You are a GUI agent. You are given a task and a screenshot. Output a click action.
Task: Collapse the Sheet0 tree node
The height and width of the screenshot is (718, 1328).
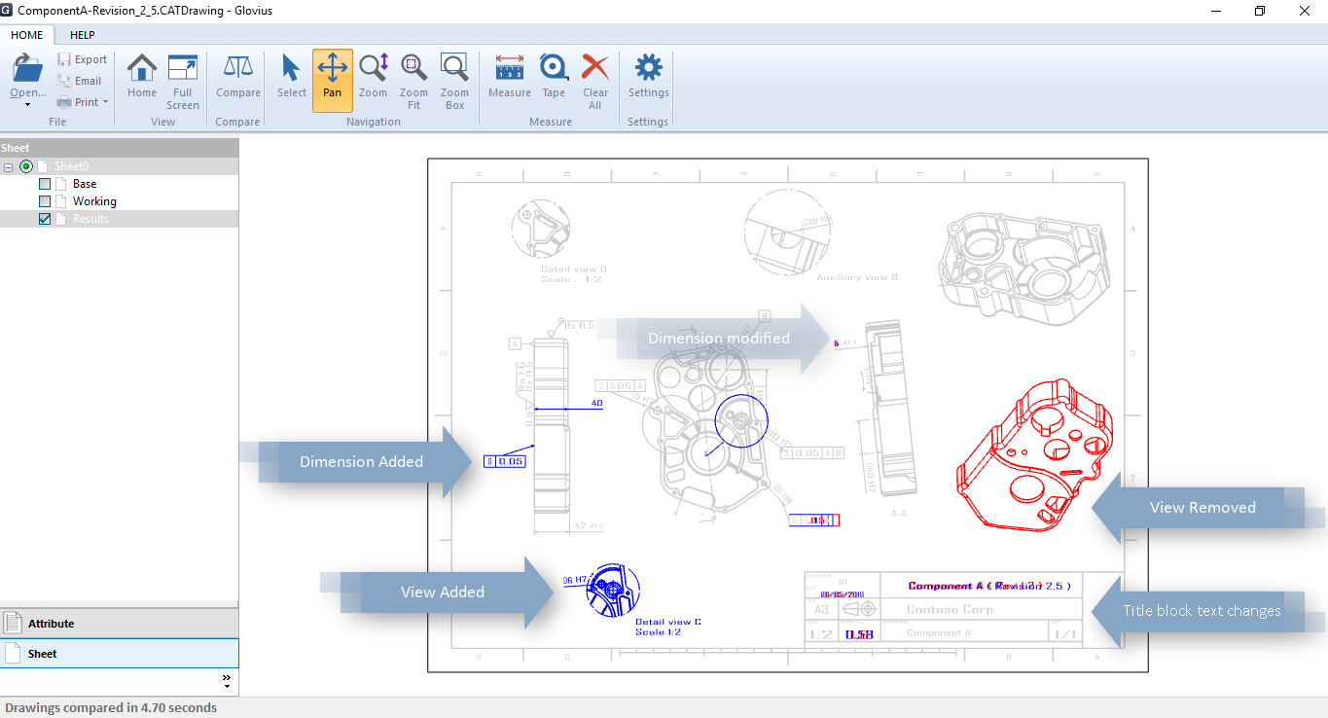click(x=9, y=165)
